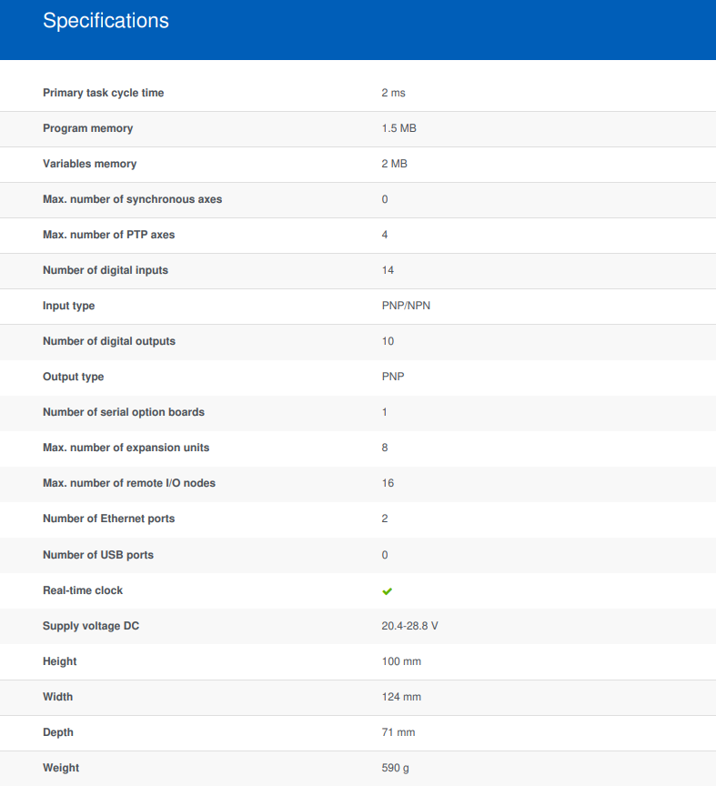This screenshot has width=716, height=786.
Task: Click the serial option boards value 1
Action: click(385, 412)
